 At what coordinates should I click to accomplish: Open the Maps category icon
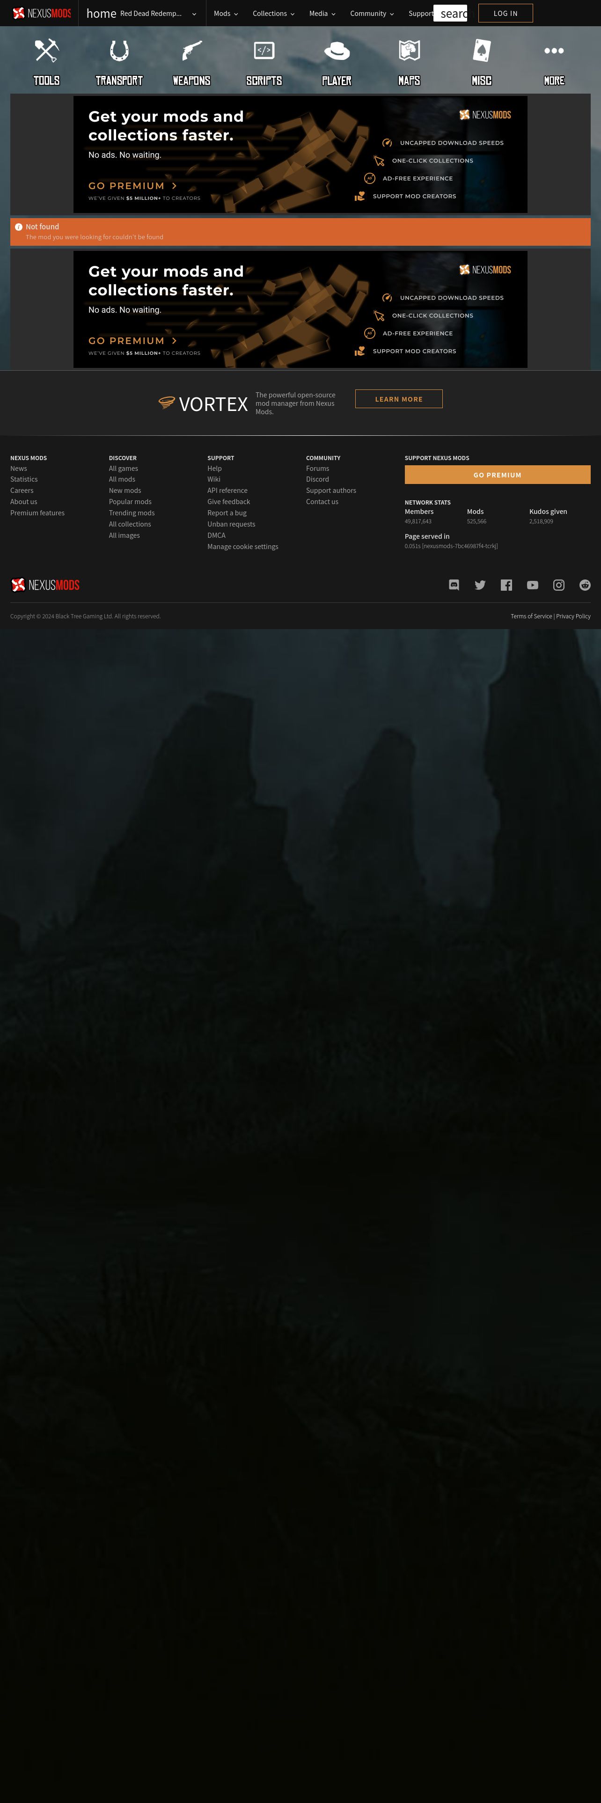click(409, 62)
